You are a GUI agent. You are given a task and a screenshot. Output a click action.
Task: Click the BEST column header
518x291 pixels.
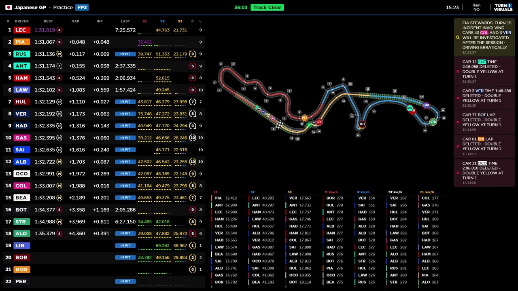[x=48, y=21]
